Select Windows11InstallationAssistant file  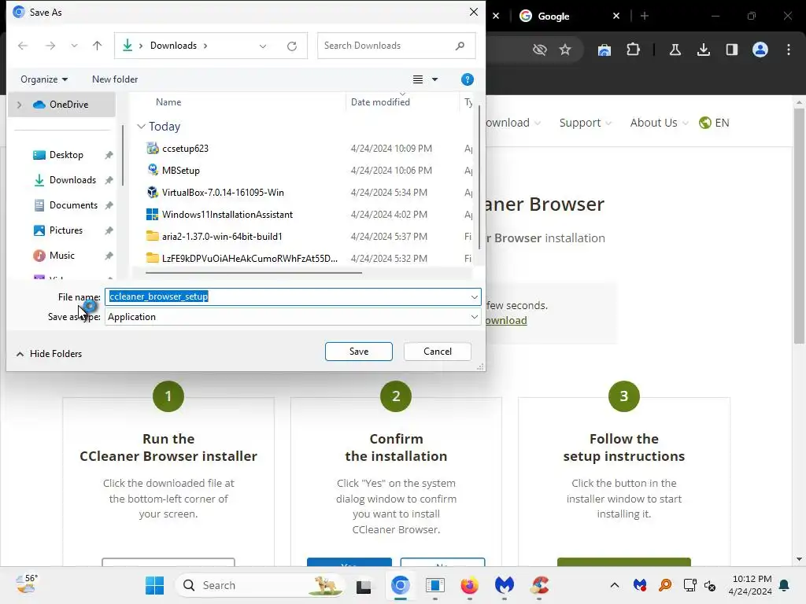point(227,215)
